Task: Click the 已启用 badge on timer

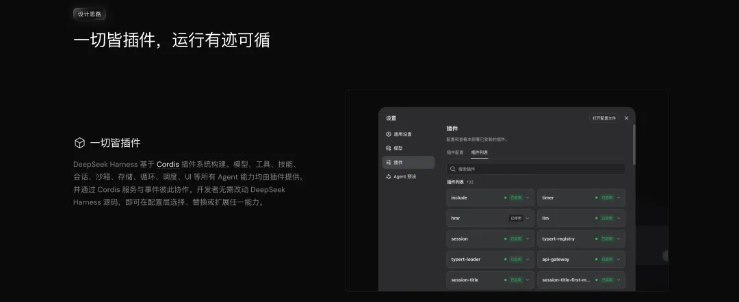Action: 606,198
